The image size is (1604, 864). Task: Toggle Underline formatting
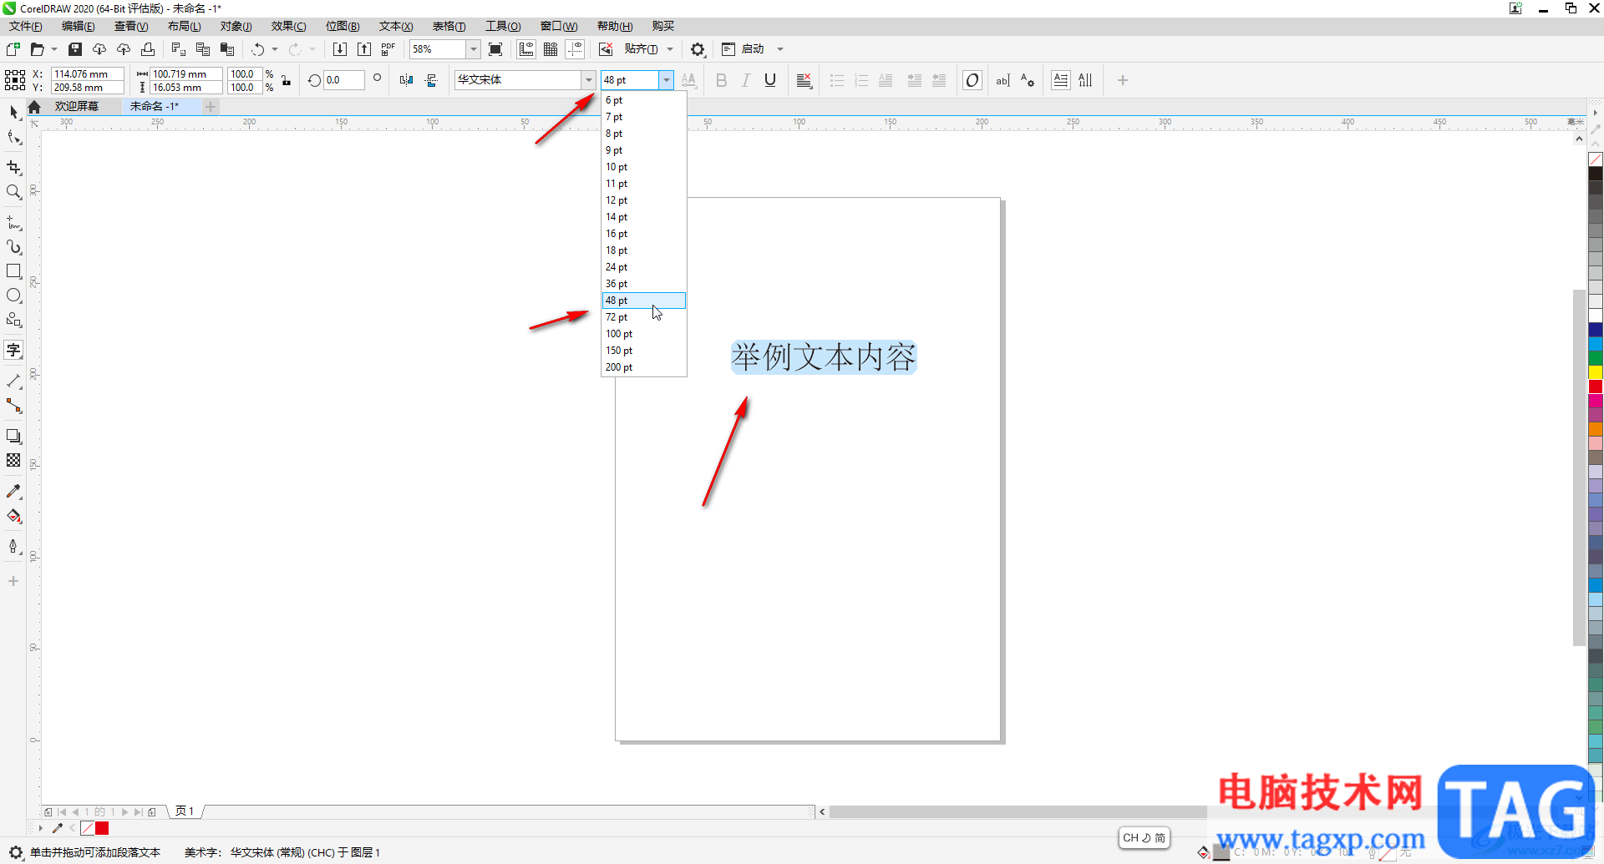770,80
